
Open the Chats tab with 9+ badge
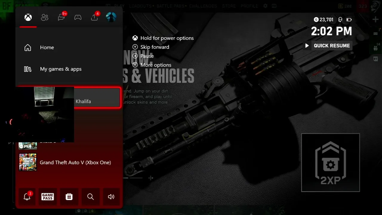[x=62, y=17]
